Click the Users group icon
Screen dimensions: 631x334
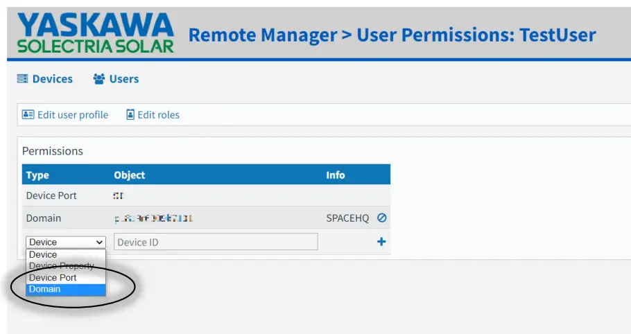pos(99,79)
